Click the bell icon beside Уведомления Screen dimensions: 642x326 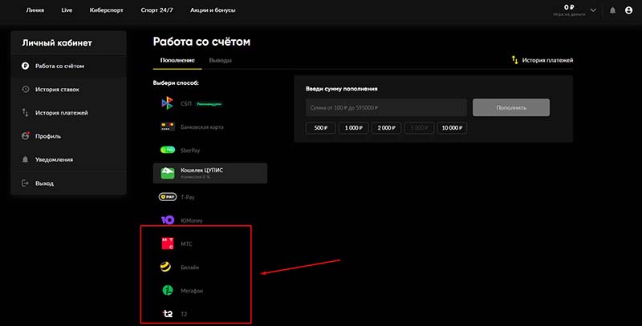26,159
